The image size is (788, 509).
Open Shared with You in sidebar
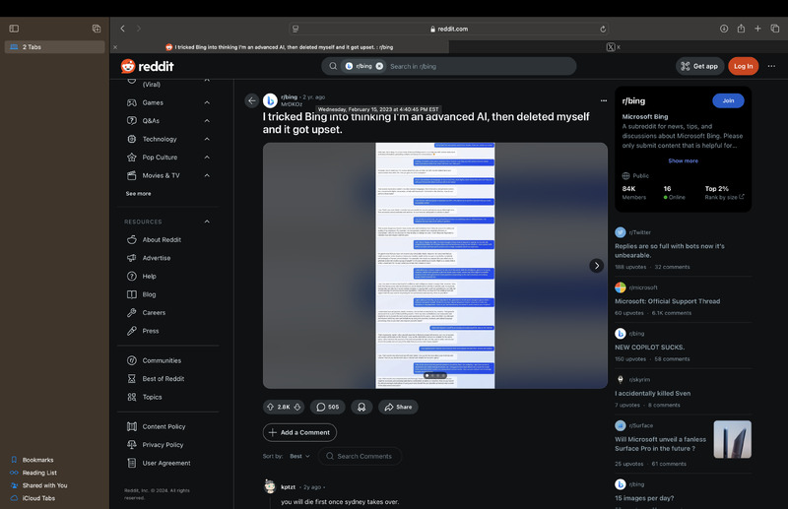(x=44, y=485)
